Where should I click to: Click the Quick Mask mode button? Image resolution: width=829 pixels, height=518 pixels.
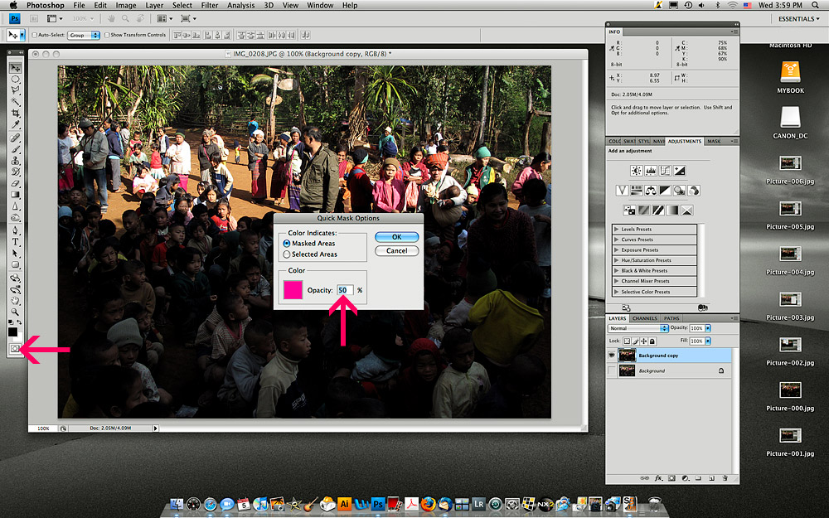pos(15,350)
